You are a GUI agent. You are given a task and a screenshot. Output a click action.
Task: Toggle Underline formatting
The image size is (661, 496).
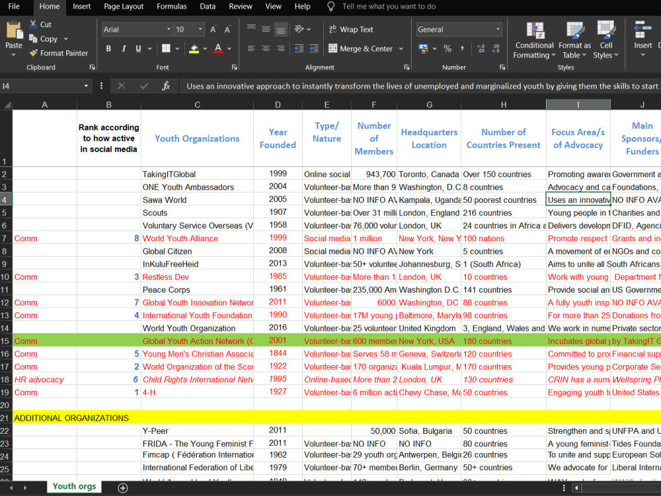tap(138, 48)
